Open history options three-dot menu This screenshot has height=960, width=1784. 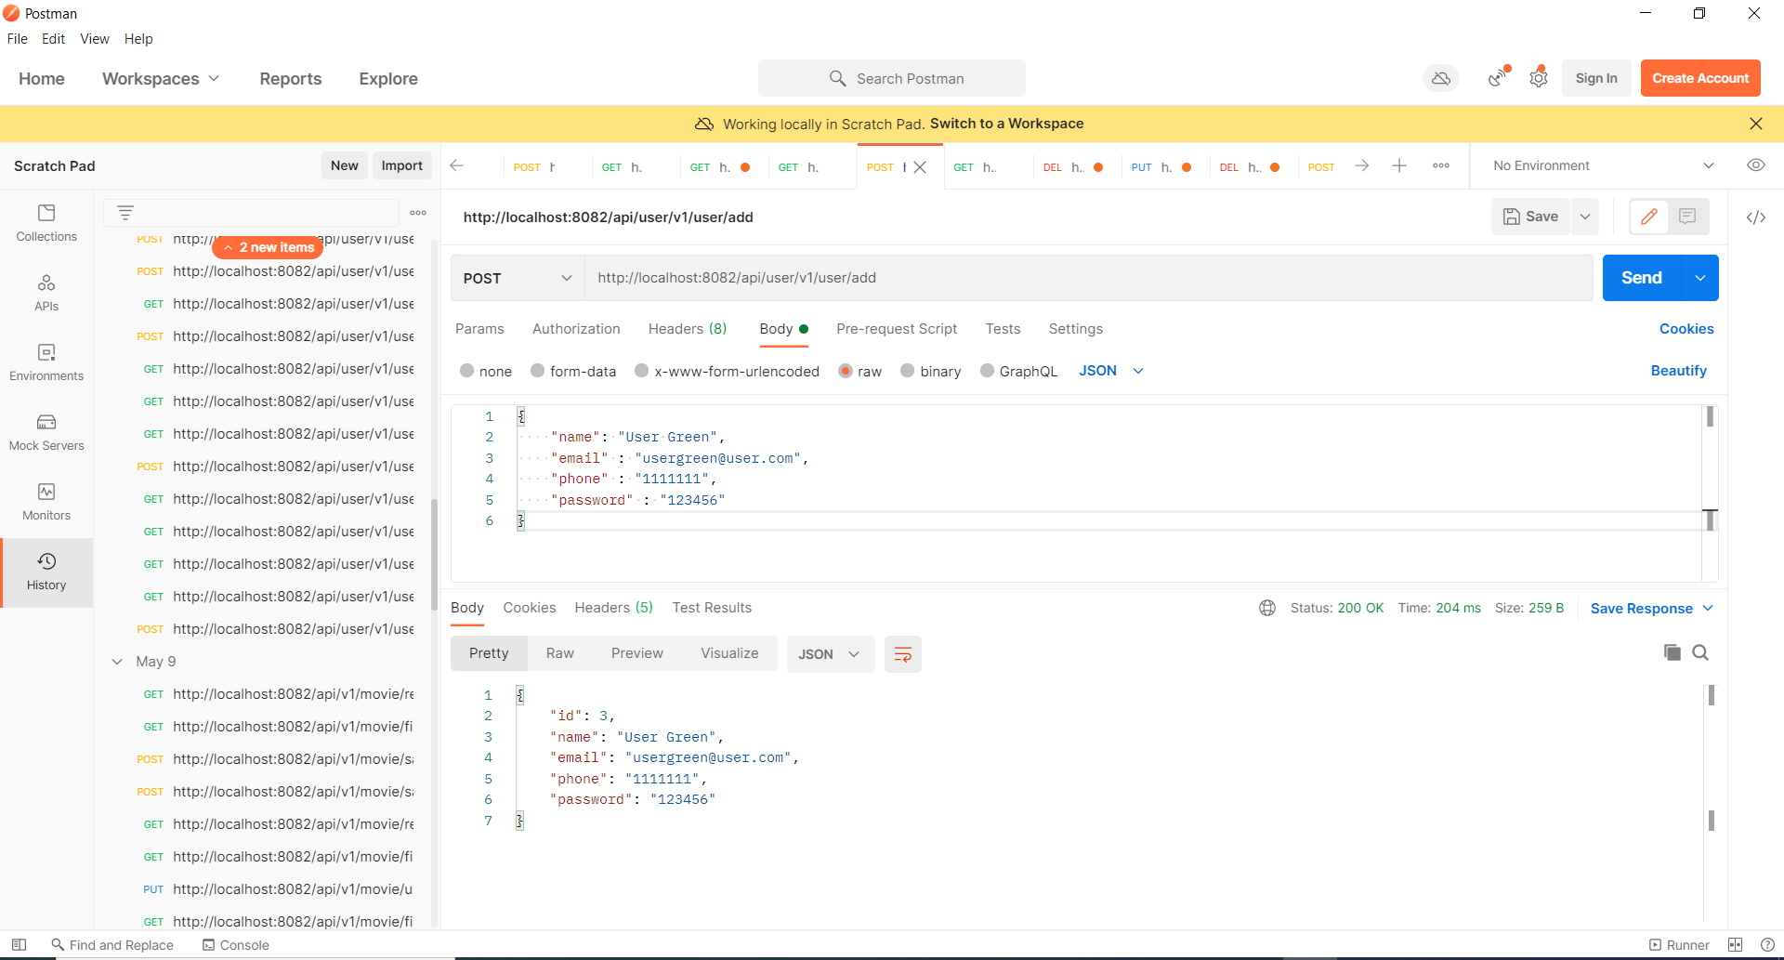coord(418,213)
